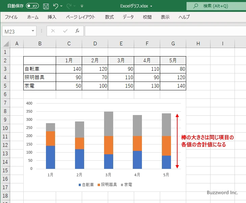
Task: Click cell with value 70 under 2月
Action: (95, 77)
